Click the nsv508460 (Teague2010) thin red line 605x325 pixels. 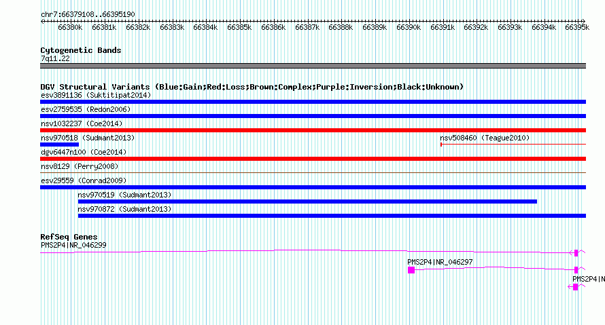[x=513, y=145]
